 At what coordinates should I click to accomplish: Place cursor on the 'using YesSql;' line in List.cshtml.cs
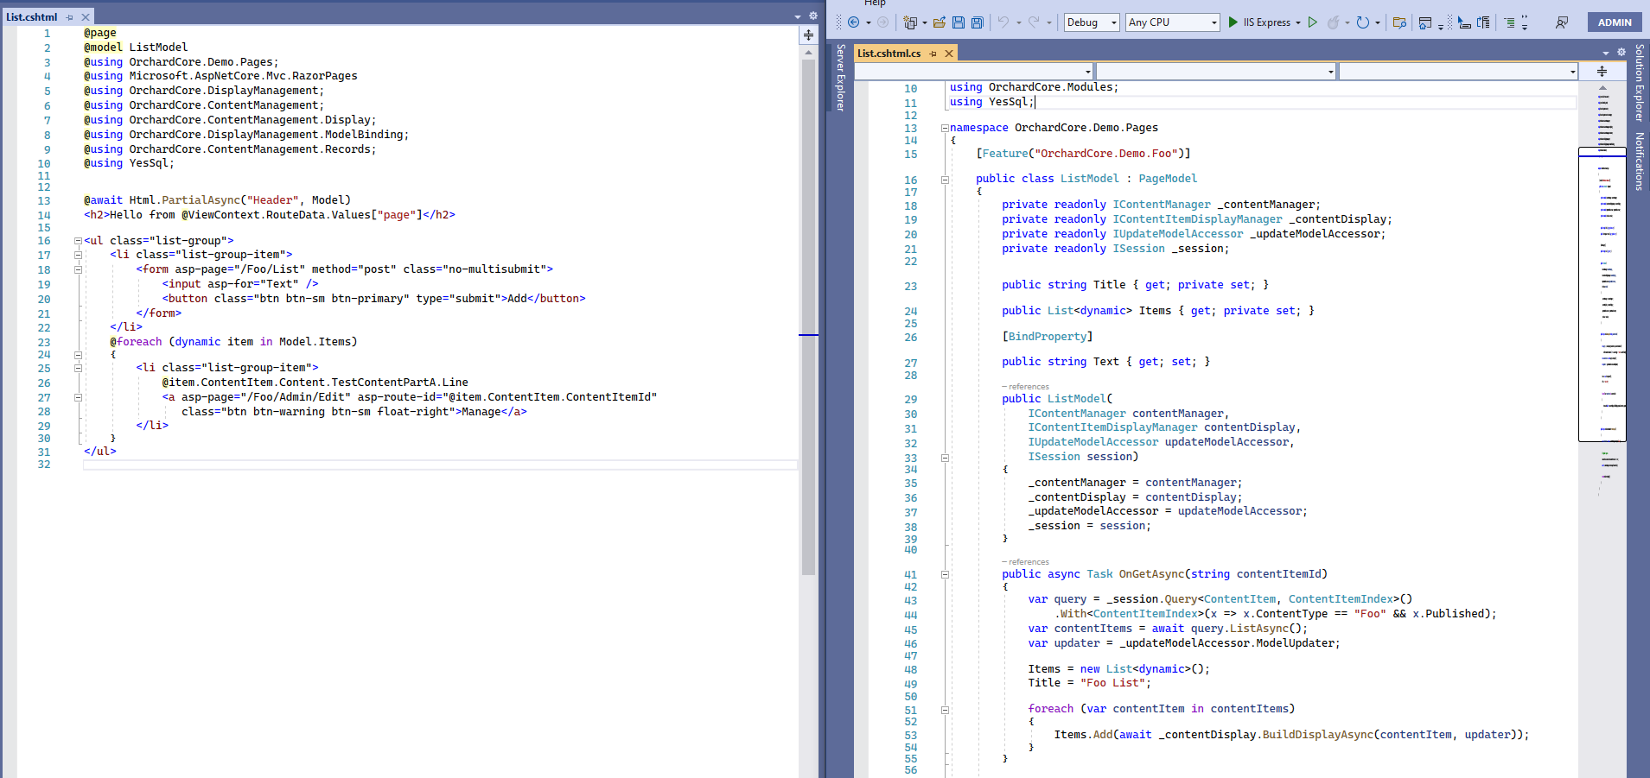(991, 102)
